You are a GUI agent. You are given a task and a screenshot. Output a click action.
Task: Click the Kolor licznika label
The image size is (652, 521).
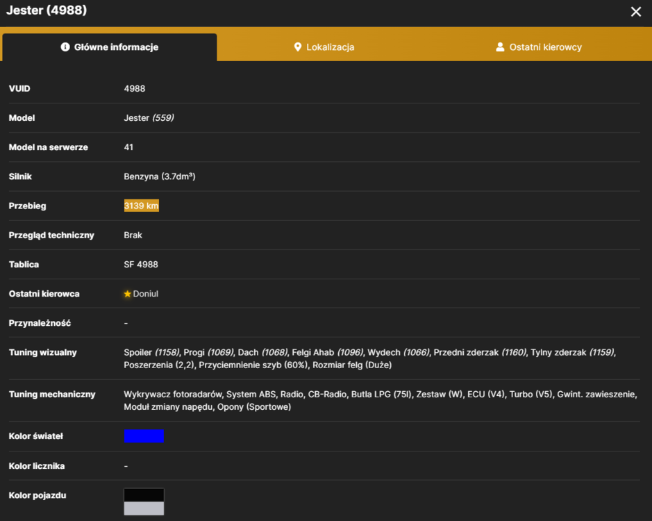pyautogui.click(x=37, y=466)
